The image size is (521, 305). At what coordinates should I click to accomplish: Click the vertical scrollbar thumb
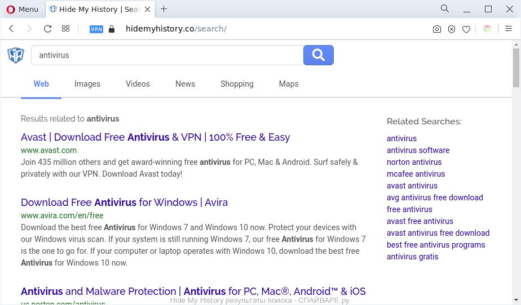pyautogui.click(x=516, y=68)
